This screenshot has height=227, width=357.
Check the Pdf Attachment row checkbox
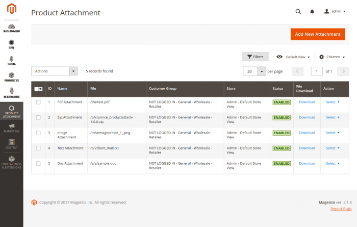[38, 102]
